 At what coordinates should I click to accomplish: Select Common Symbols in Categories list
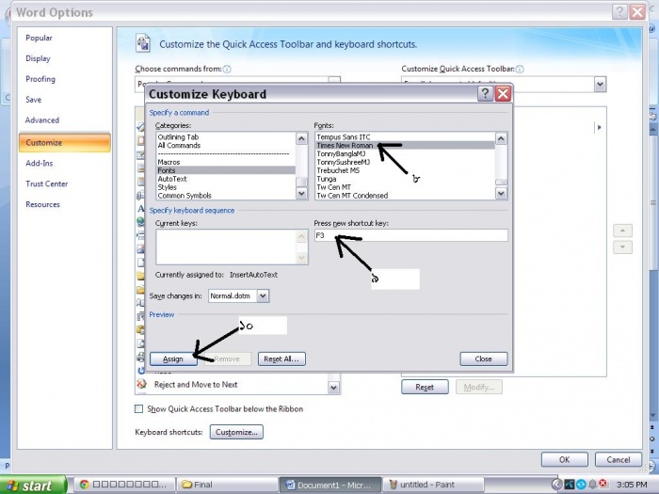[x=226, y=196]
